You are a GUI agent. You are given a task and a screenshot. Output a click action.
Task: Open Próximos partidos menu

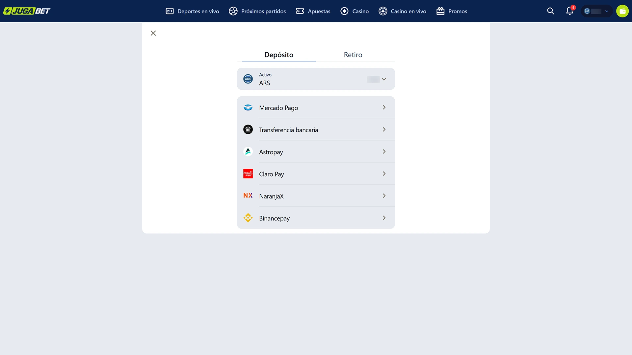(x=257, y=11)
